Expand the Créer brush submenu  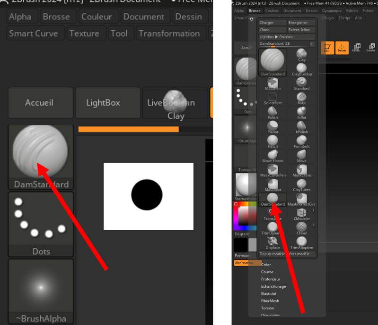[x=266, y=265]
